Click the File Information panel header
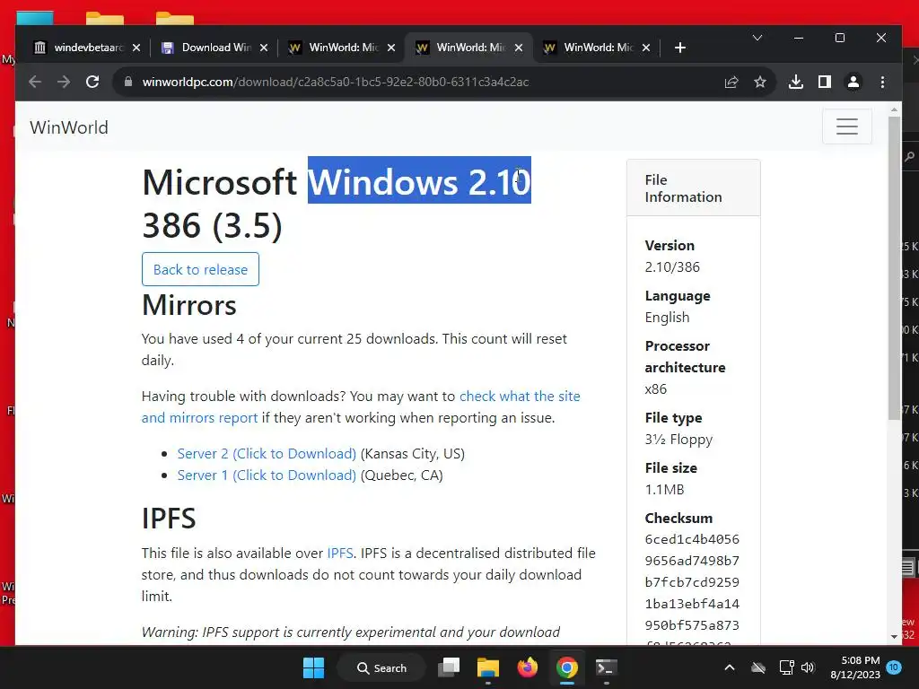The image size is (919, 689). pos(694,188)
